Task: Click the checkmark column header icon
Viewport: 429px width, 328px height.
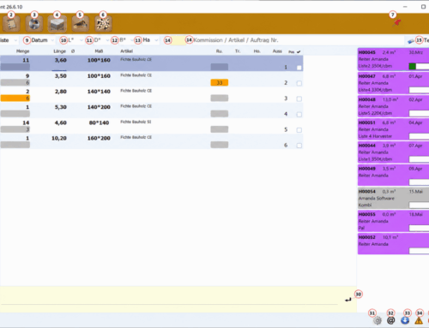Action: pyautogui.click(x=299, y=52)
